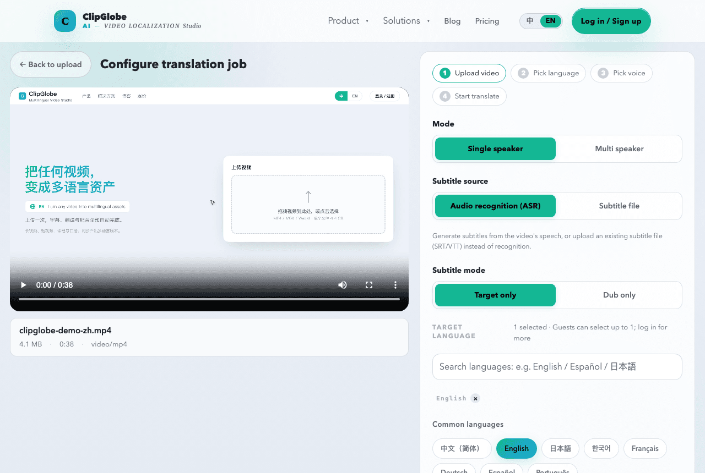Select 中文（简体）language chip
This screenshot has height=473, width=705.
(462, 448)
